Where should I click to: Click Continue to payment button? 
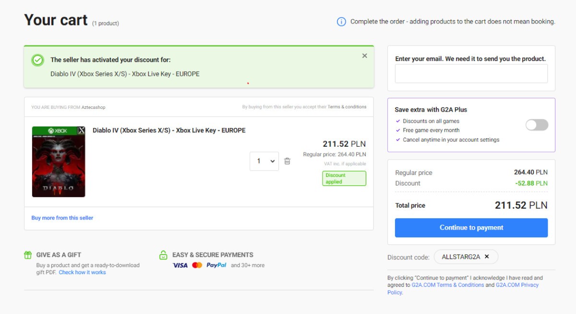(471, 228)
